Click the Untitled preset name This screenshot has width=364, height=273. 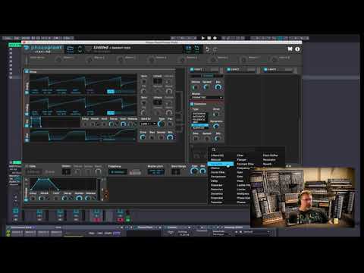(x=101, y=47)
